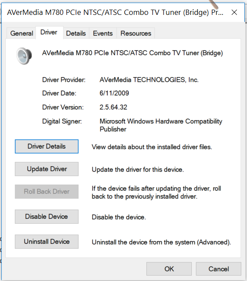Click the Update Driver button
Viewport: 247px width, 281px height.
coord(46,169)
